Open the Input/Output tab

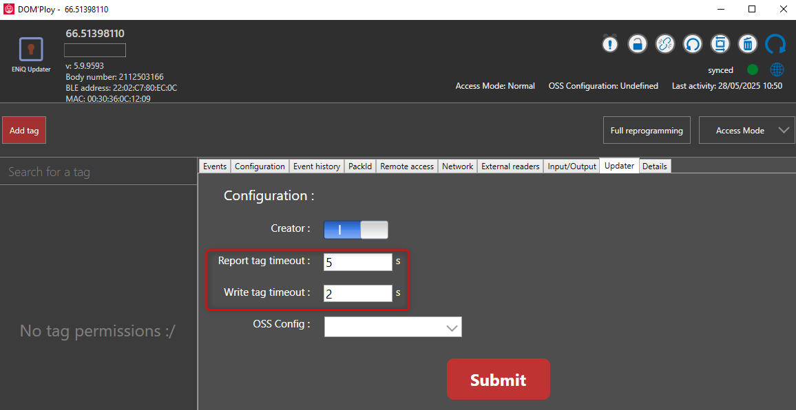coord(572,166)
